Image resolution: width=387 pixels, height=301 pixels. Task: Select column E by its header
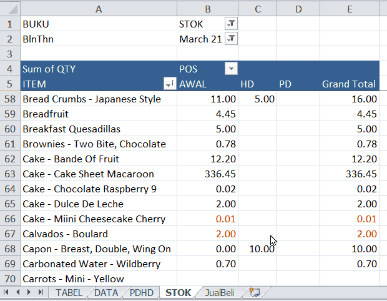click(x=350, y=9)
